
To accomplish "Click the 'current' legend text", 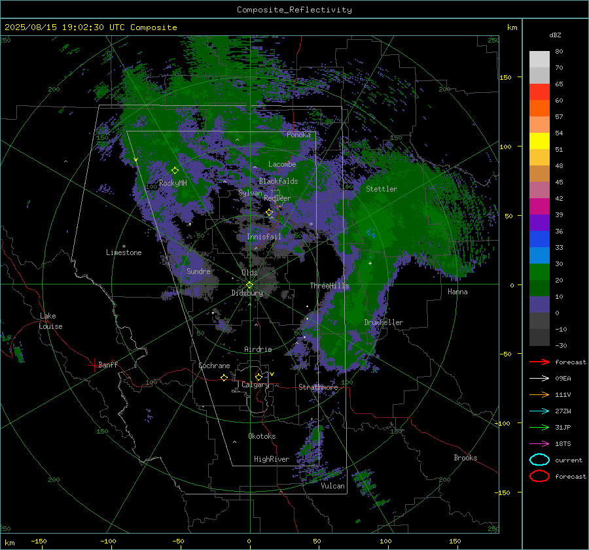I will point(569,460).
